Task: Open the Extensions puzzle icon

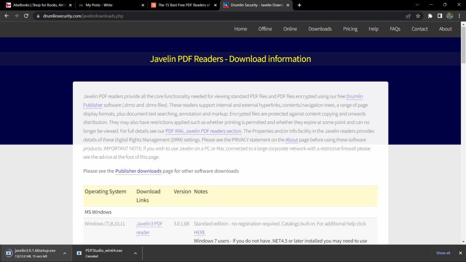Action: 430,16
